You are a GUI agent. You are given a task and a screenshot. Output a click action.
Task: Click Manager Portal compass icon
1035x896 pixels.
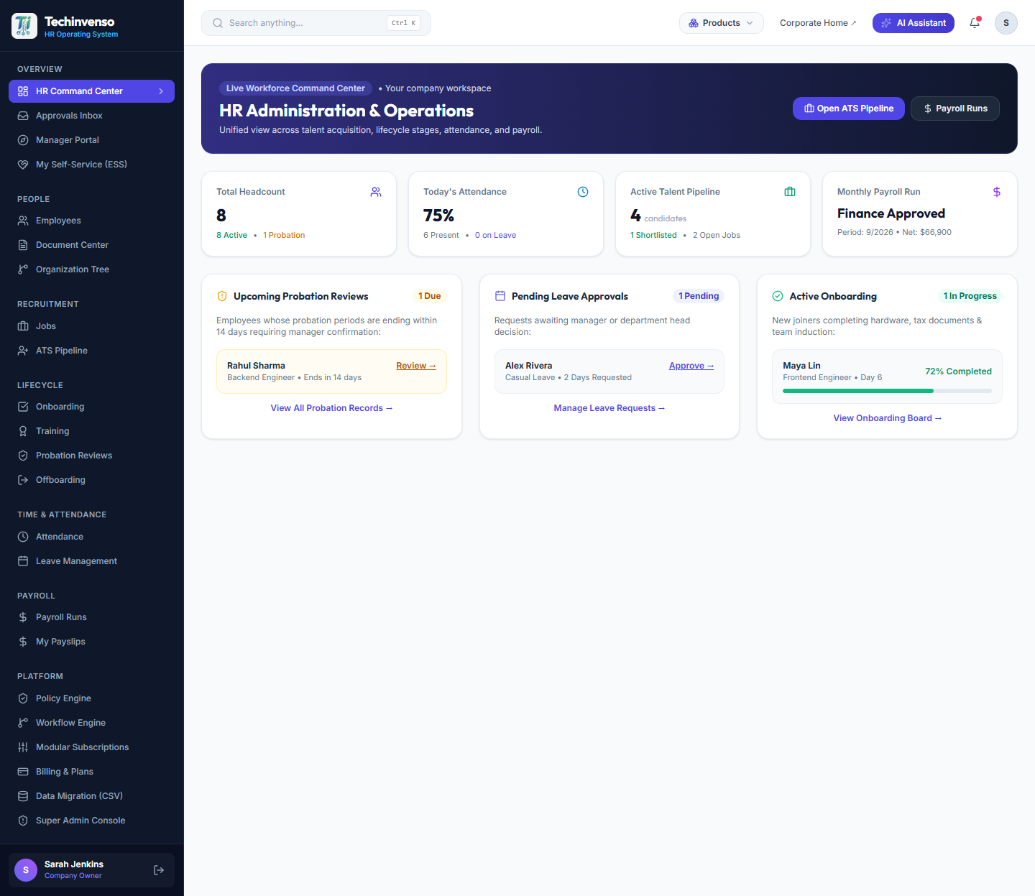point(23,140)
